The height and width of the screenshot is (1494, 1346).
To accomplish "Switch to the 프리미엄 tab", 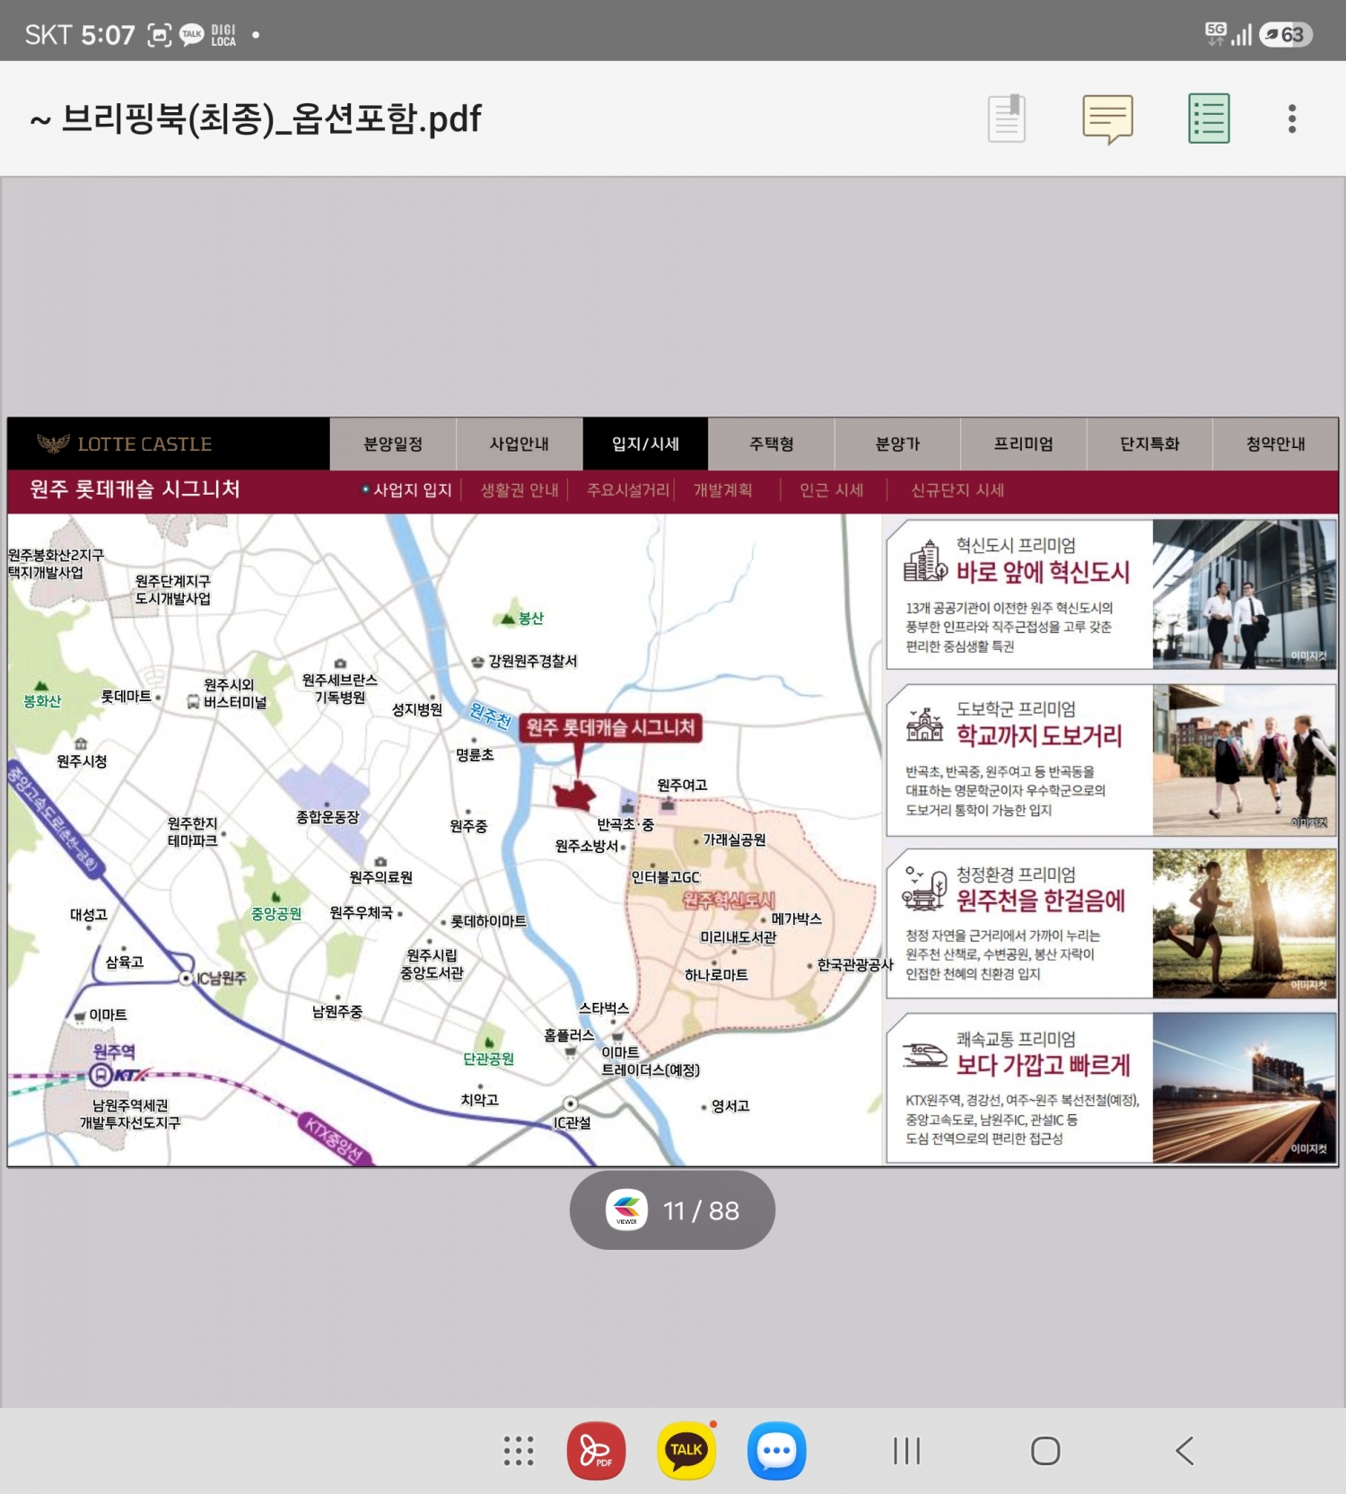I will pyautogui.click(x=1024, y=444).
